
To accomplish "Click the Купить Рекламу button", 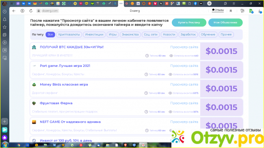I will (189, 23).
